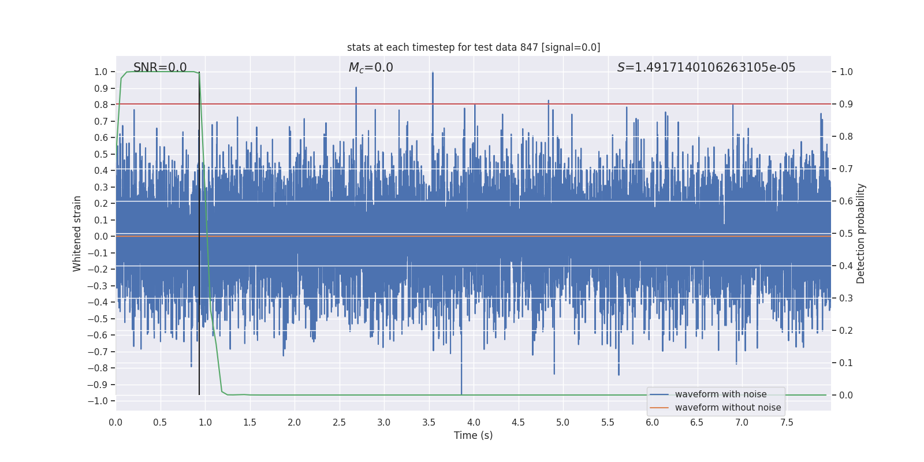Viewport: 924px width, 462px height.
Task: Click the time axis tick label 4.0
Action: tap(474, 423)
